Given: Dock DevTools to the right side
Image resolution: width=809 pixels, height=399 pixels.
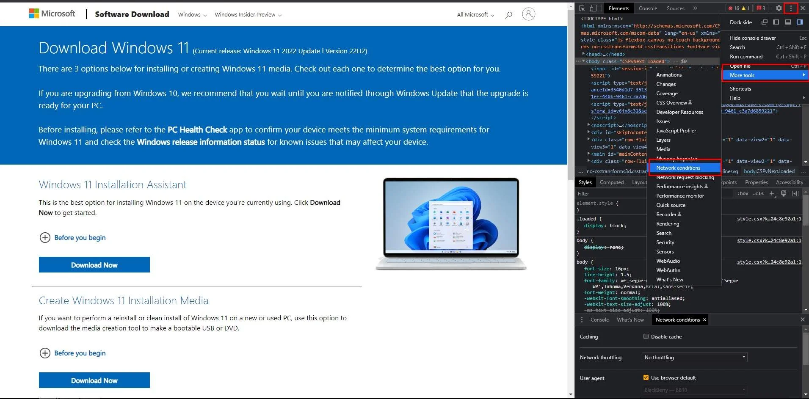Looking at the screenshot, I should point(800,22).
